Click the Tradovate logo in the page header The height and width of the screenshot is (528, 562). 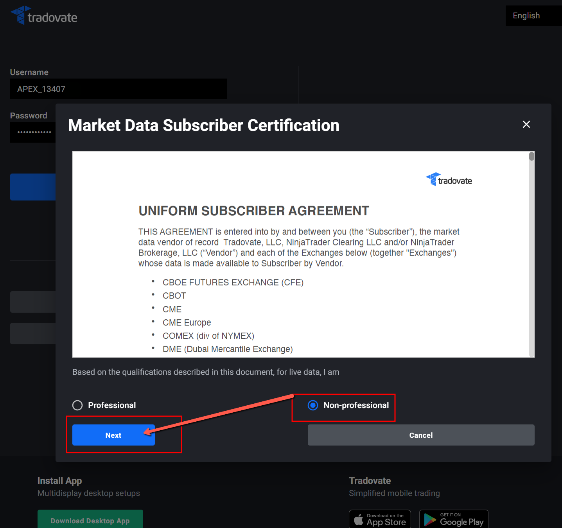(x=44, y=16)
